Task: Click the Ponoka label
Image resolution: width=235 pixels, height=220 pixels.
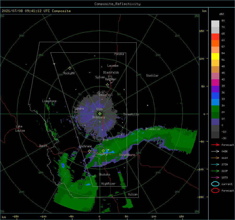Action: (119, 54)
